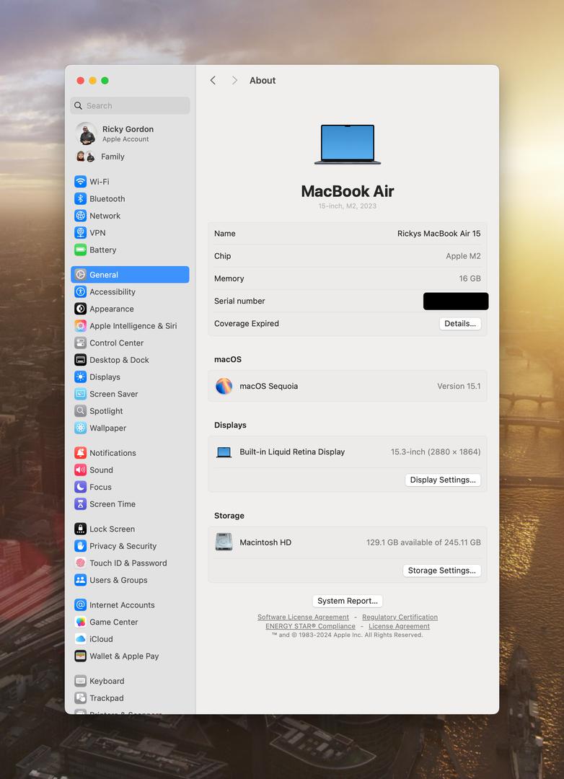Open Apple Intelligence & Siri icon
The width and height of the screenshot is (564, 779).
[x=81, y=326]
